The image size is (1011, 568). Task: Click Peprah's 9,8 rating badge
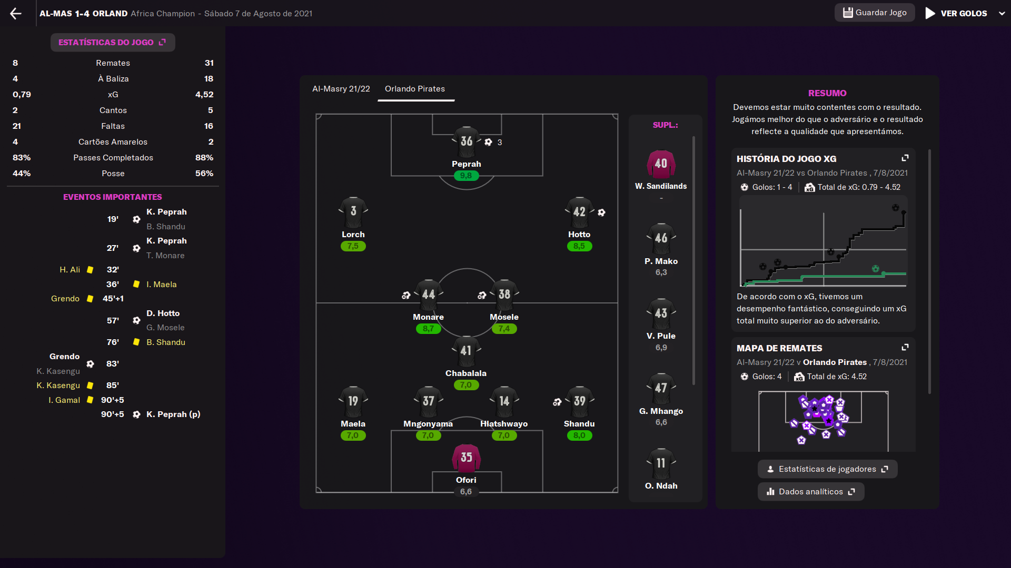[466, 176]
